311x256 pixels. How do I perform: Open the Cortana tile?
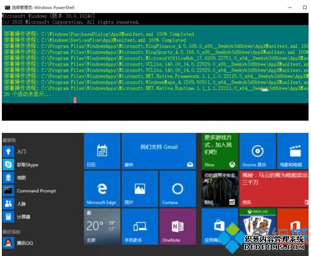point(178,189)
